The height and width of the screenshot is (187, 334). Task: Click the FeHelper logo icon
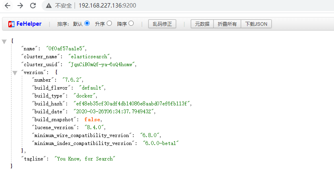pos(11,24)
